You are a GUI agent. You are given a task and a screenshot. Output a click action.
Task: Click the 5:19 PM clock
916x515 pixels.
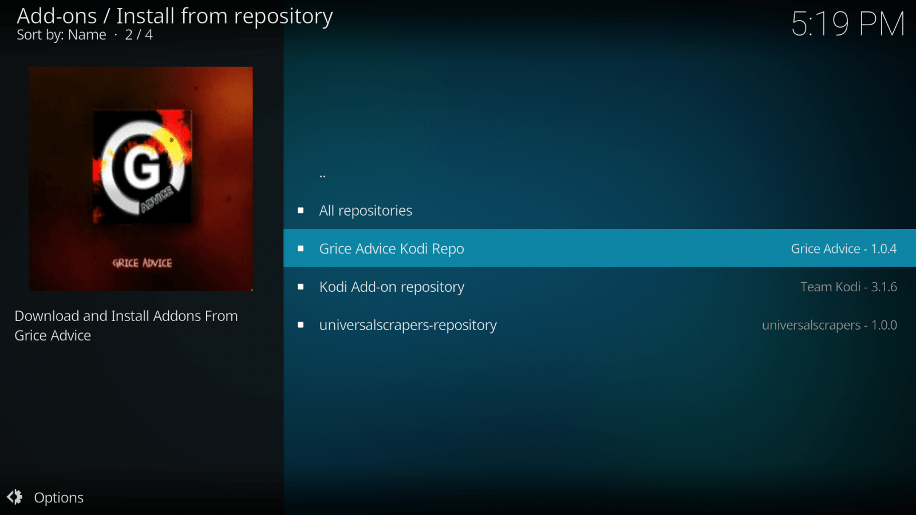[x=848, y=24]
